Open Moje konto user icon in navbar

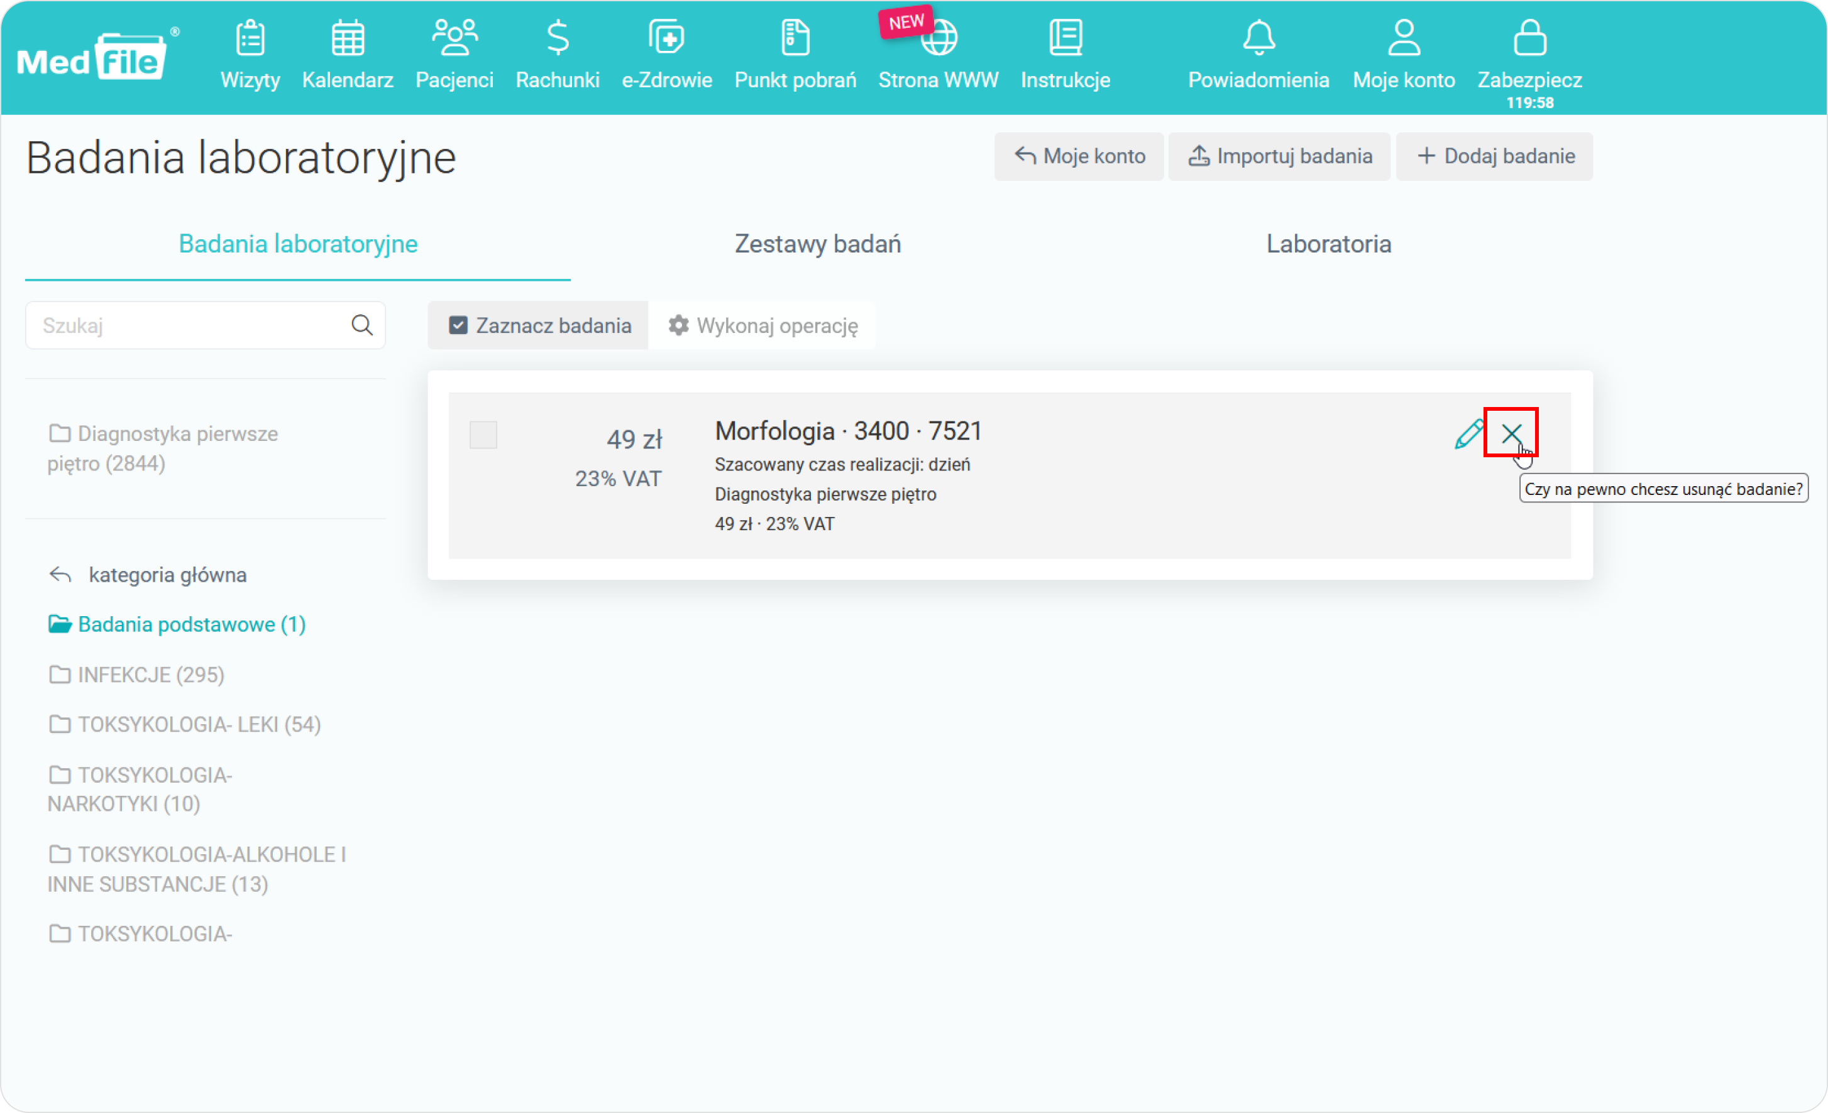click(1404, 38)
